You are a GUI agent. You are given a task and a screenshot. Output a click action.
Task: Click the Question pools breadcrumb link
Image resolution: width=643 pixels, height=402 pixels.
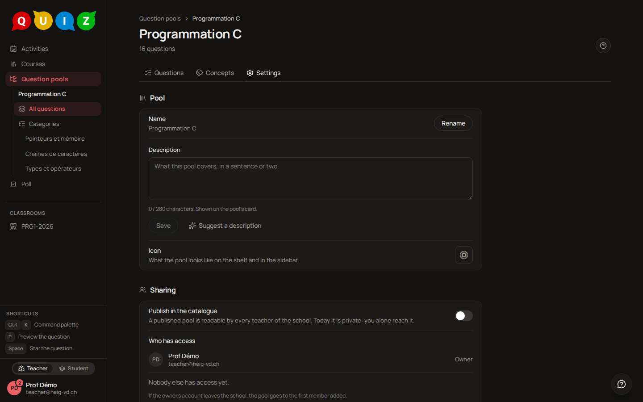click(160, 18)
